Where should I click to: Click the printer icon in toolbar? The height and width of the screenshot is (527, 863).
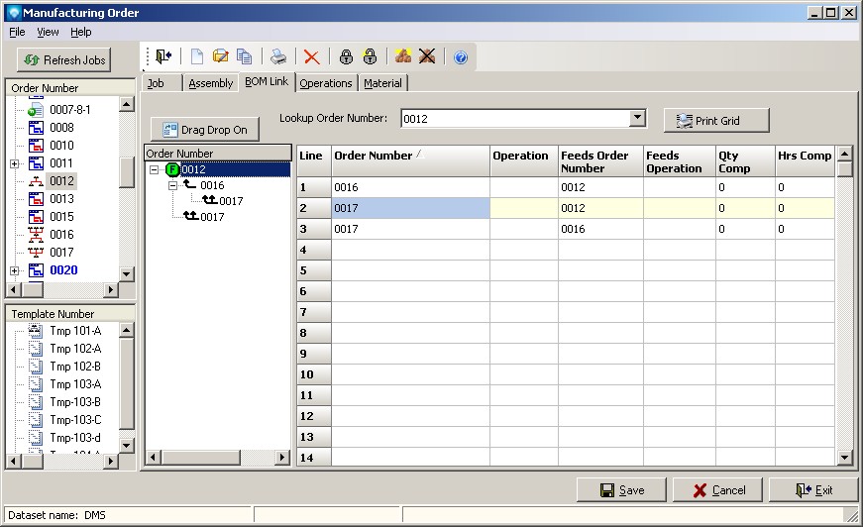pyautogui.click(x=278, y=56)
